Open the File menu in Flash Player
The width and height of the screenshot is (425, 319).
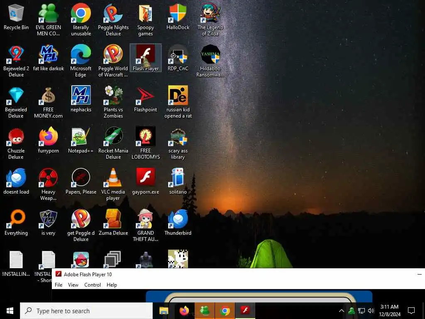[59, 285]
